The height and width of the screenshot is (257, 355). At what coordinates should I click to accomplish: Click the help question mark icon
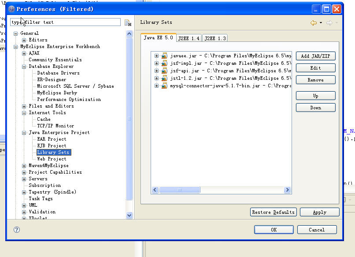[x=17, y=230]
